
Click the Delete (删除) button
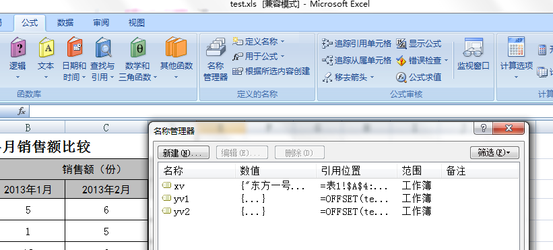pos(300,153)
